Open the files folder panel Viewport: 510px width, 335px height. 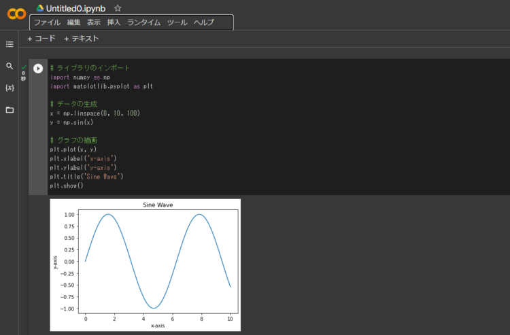pos(10,110)
